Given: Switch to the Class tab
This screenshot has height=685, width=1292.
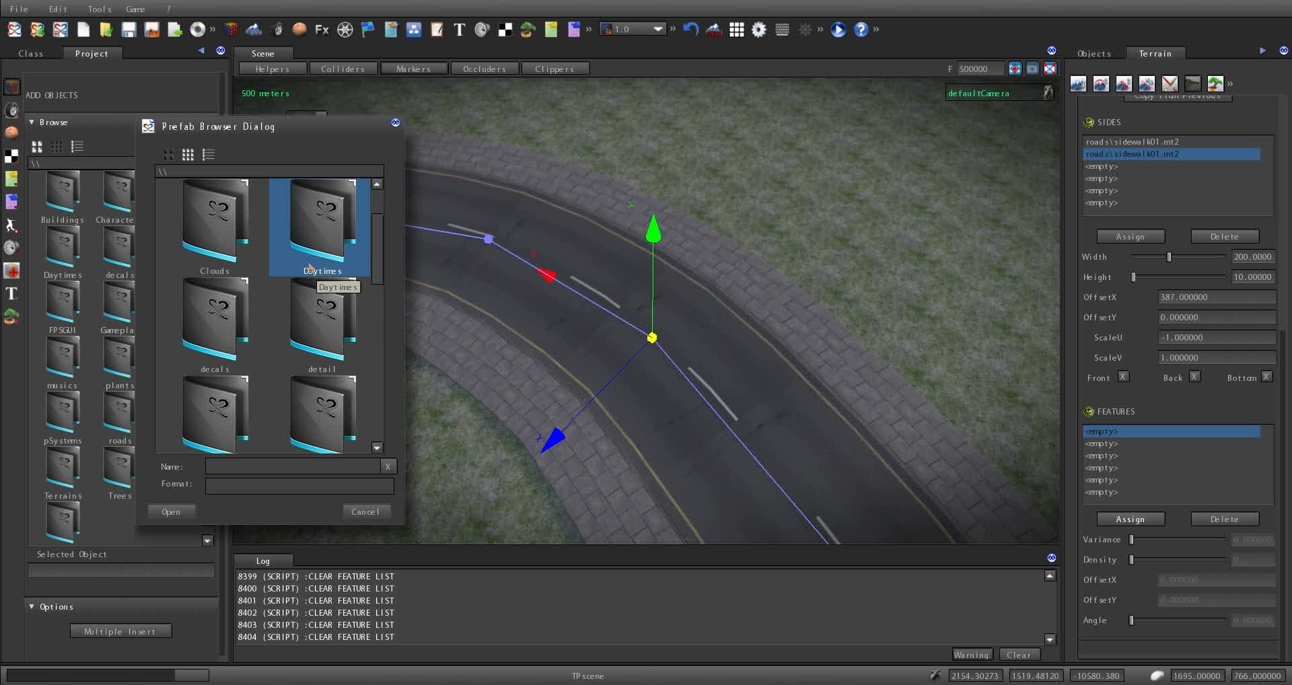Looking at the screenshot, I should pyautogui.click(x=31, y=53).
